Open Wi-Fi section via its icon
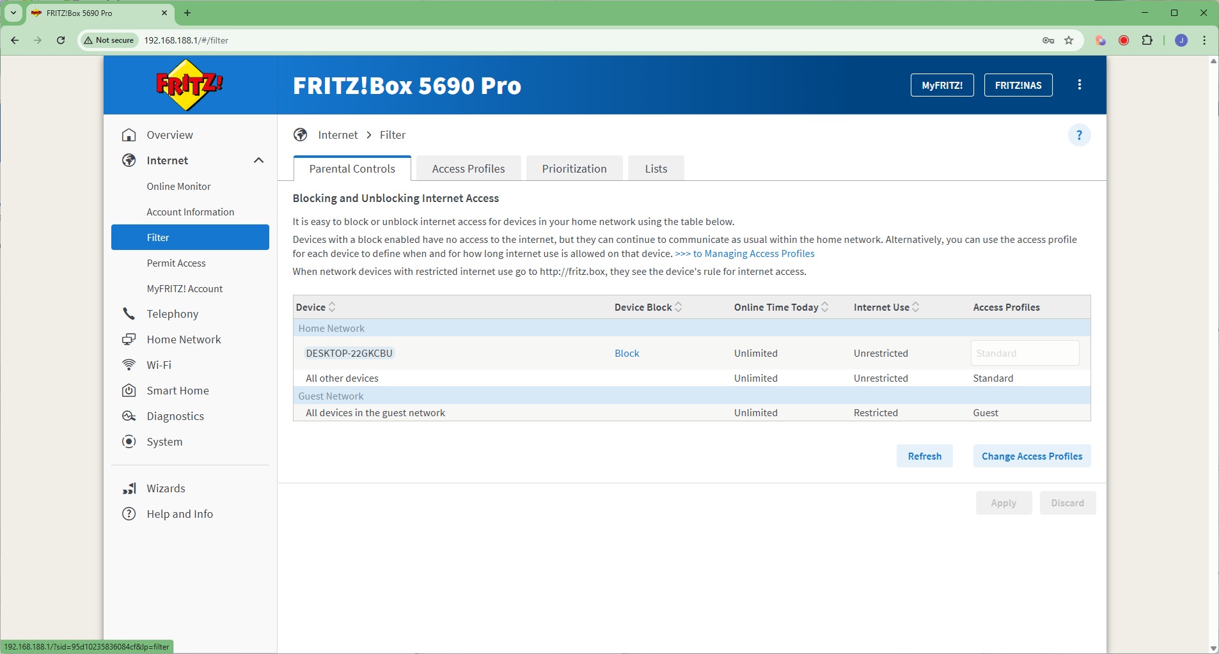Image resolution: width=1219 pixels, height=654 pixels. coord(129,365)
